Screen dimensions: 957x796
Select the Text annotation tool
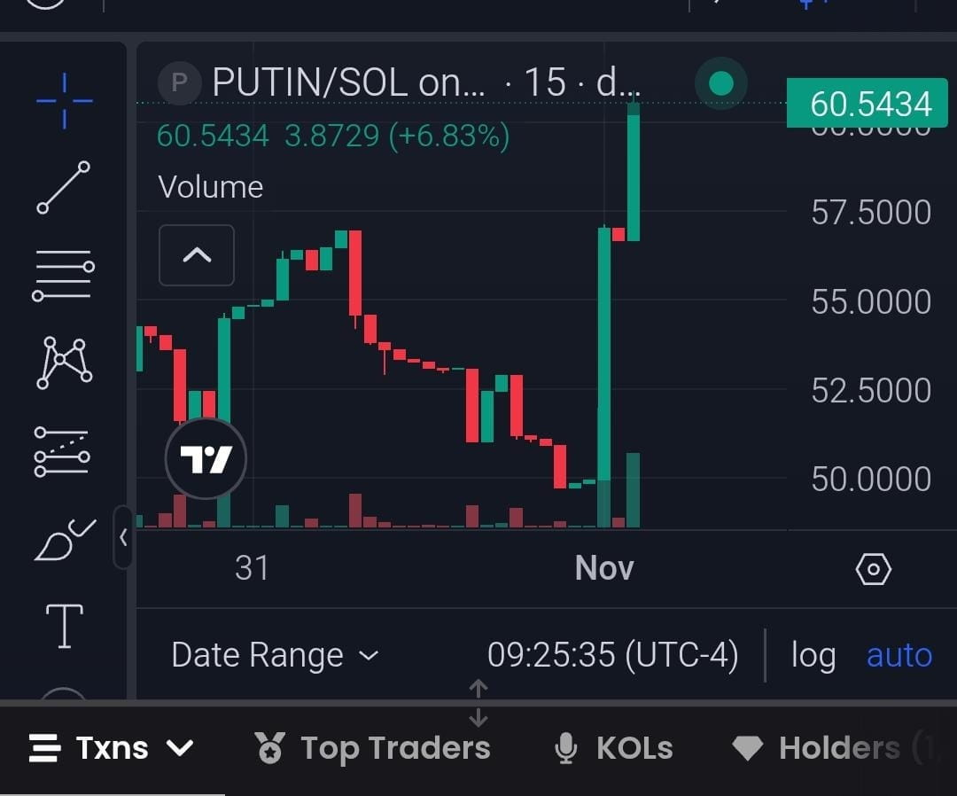[64, 626]
